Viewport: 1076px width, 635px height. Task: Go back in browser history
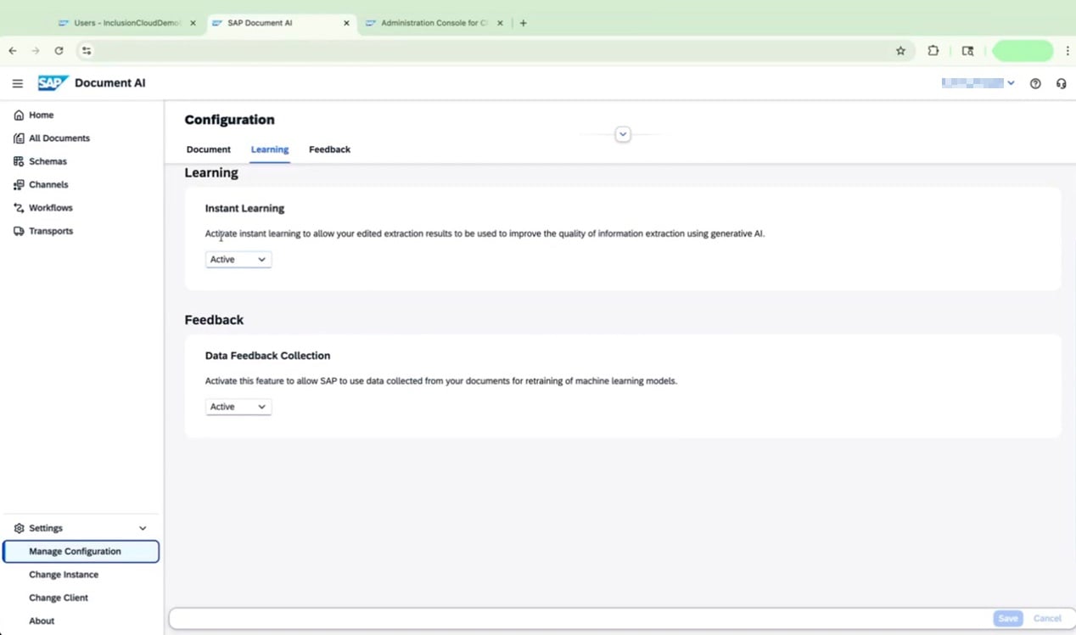(x=13, y=51)
